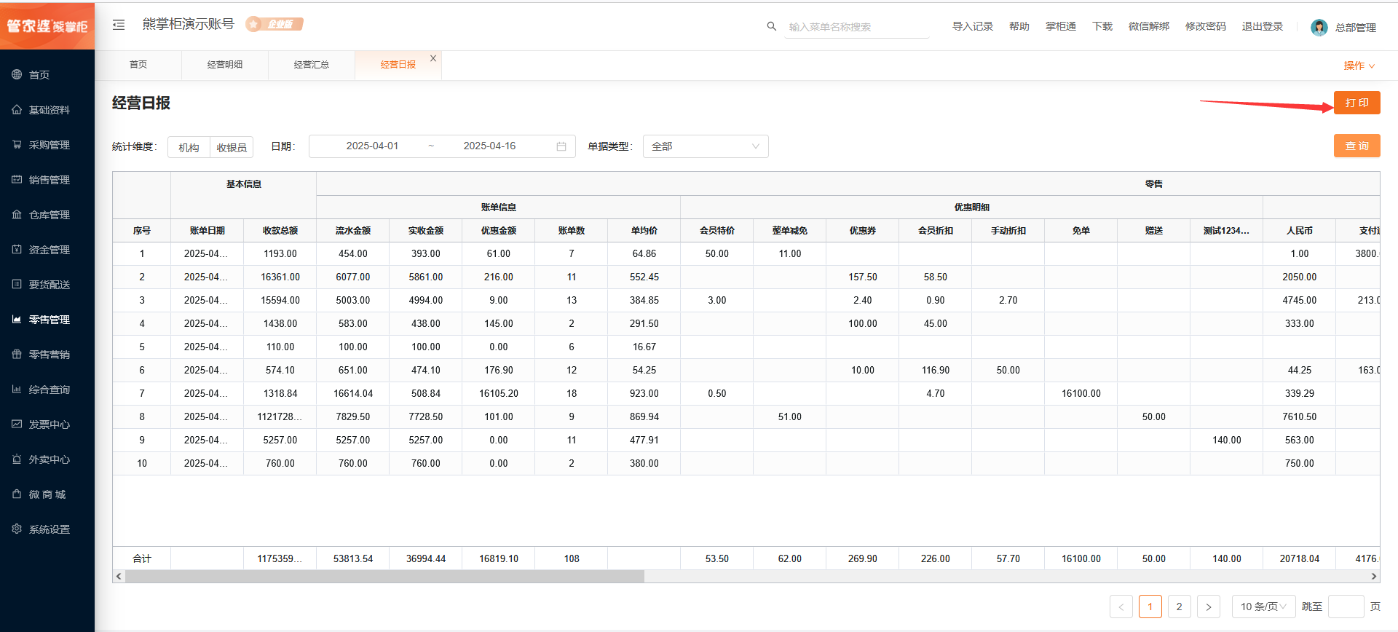
Task: Select 机构 statistics dimension
Action: click(189, 147)
